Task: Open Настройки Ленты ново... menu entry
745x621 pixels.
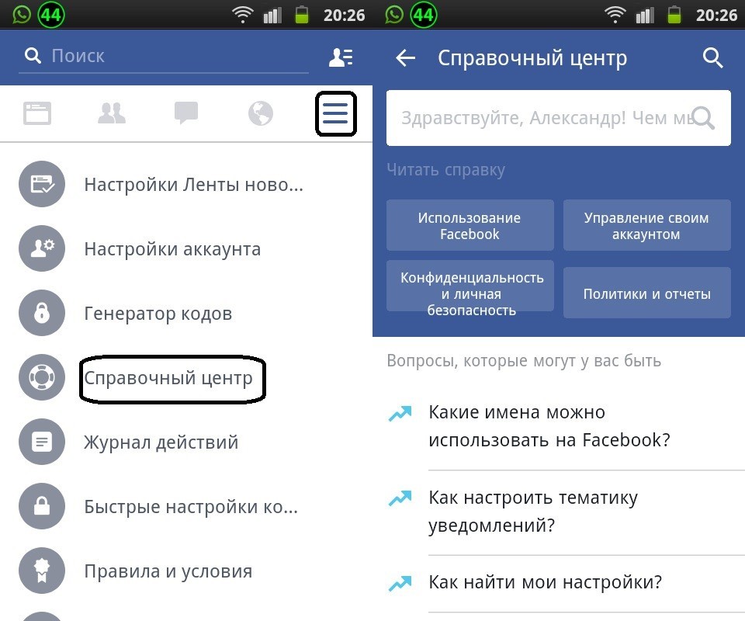Action: click(x=193, y=184)
